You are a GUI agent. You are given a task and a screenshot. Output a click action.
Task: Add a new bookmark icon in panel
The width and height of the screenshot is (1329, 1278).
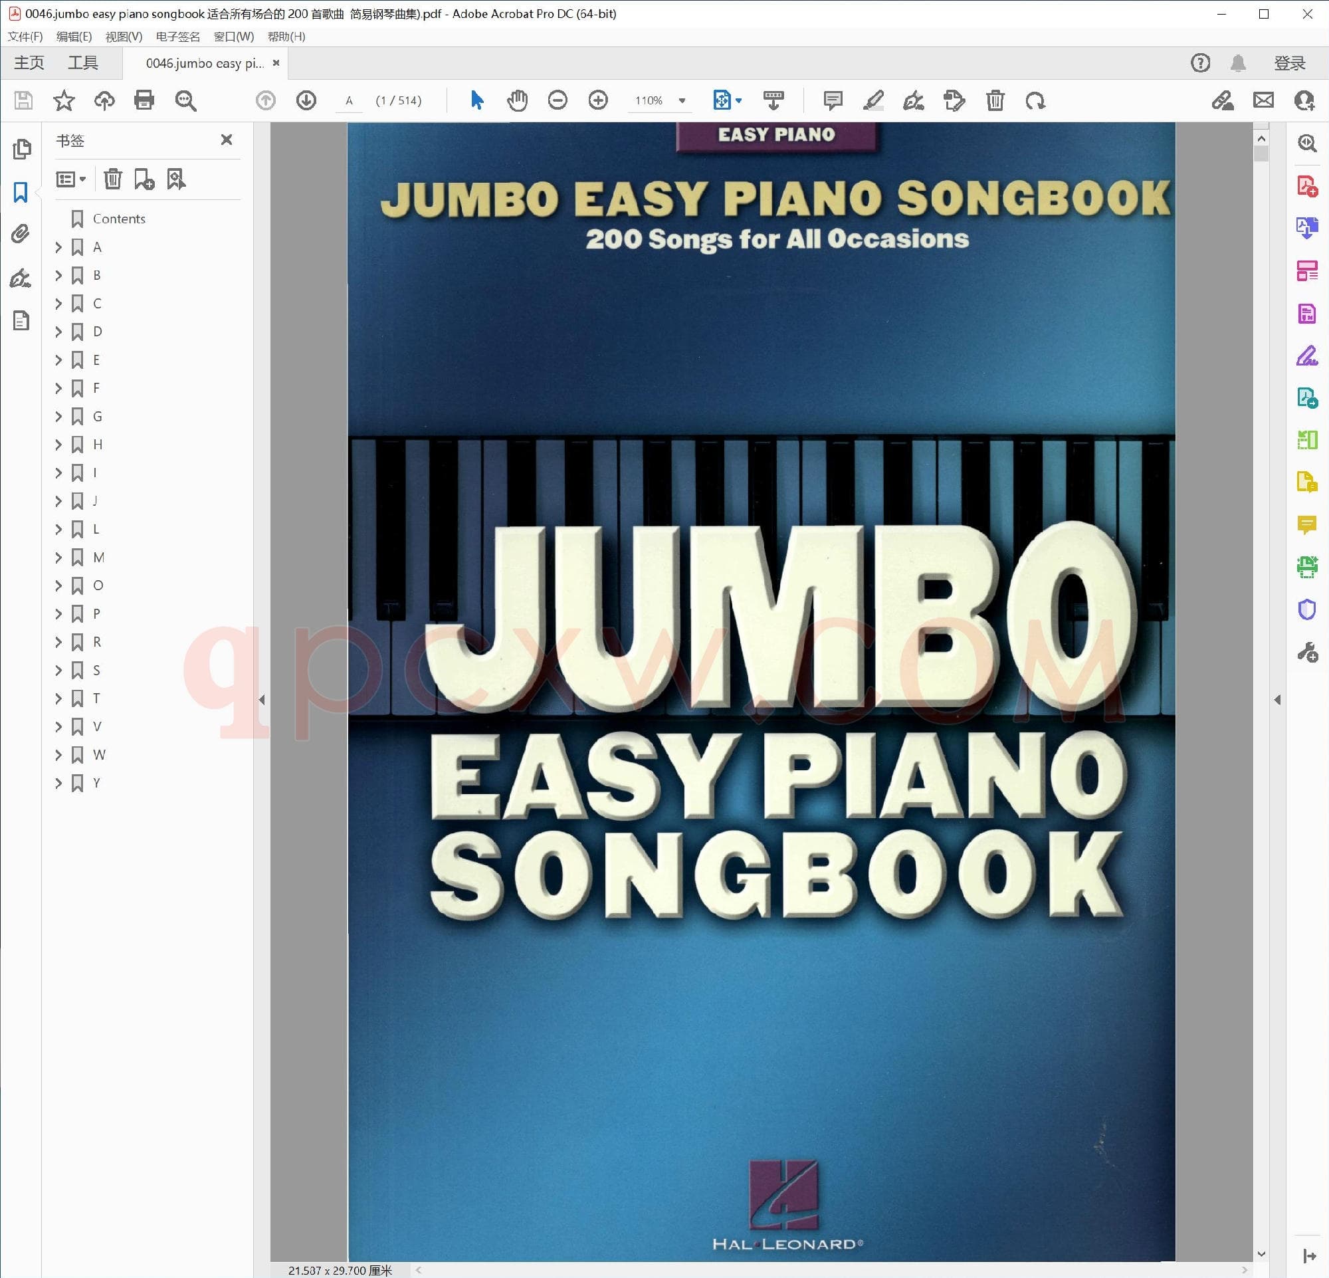[x=144, y=179]
